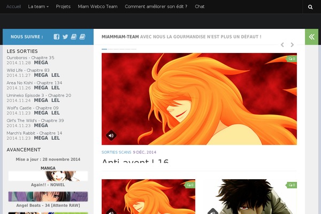
Task: Open LEL link for Wild Life Chapitre 83
Action: [56, 75]
